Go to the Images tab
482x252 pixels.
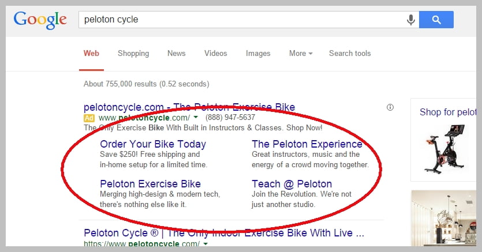coord(258,54)
